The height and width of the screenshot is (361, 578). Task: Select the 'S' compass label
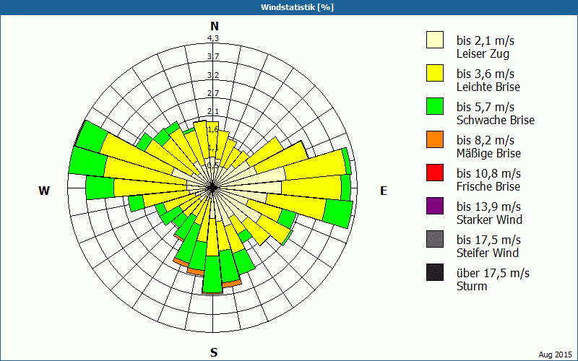click(x=214, y=352)
